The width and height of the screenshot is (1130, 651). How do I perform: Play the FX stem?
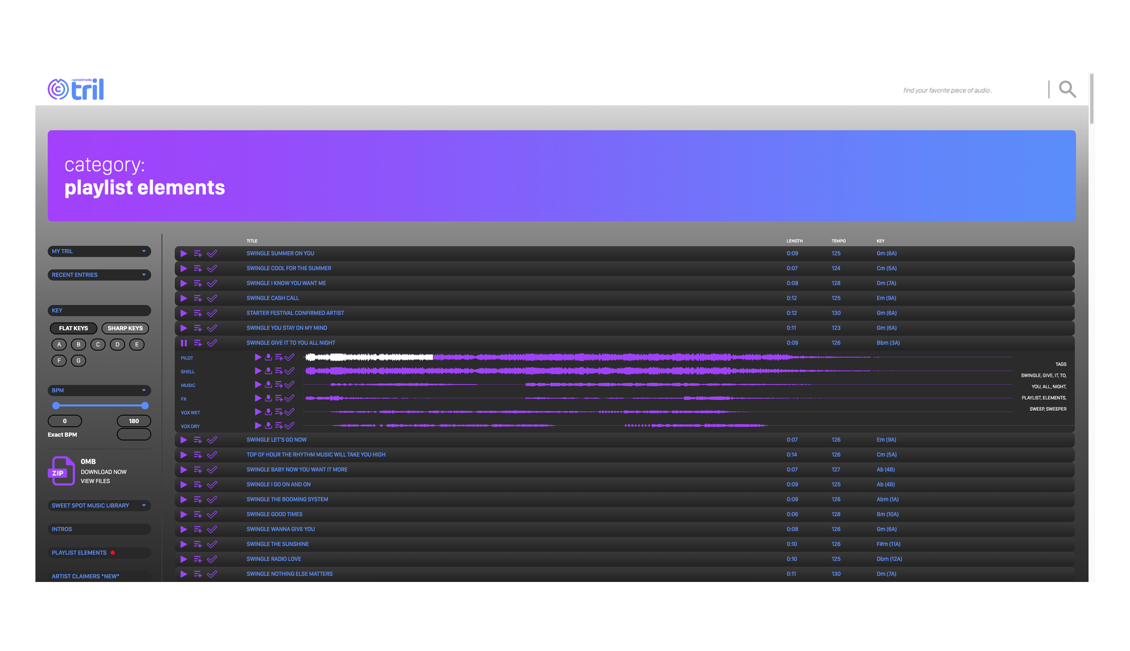click(258, 398)
